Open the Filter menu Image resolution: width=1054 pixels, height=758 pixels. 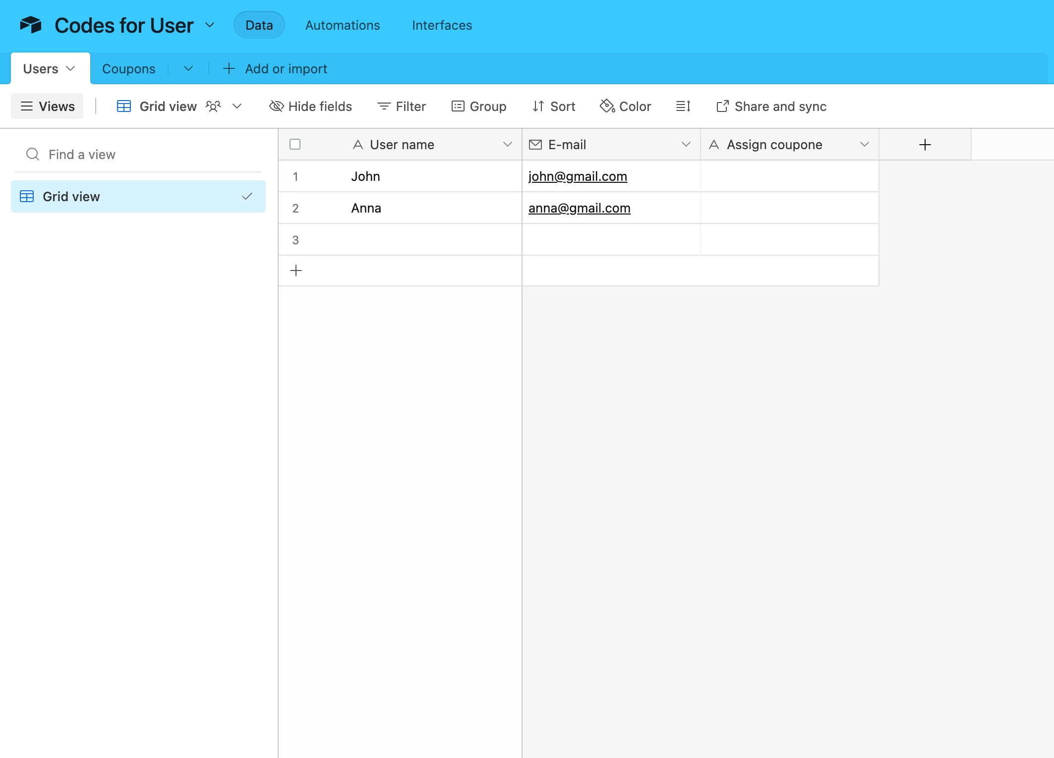point(402,106)
